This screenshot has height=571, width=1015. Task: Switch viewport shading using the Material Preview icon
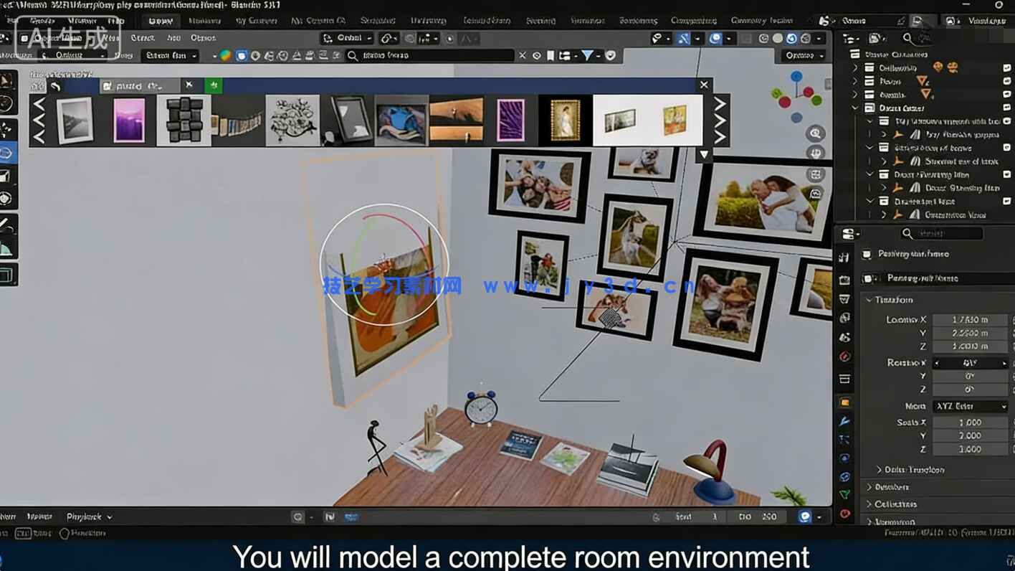(x=791, y=39)
